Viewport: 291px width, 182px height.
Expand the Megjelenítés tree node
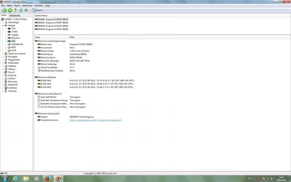(3, 60)
